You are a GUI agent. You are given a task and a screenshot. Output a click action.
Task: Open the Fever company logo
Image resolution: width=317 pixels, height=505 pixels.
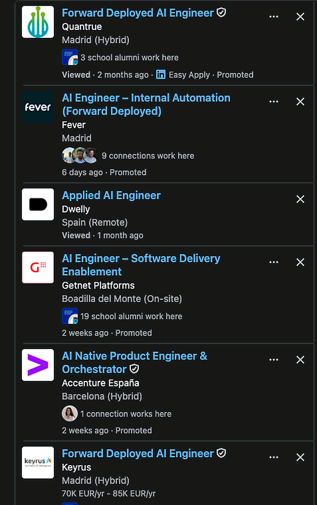pos(38,107)
